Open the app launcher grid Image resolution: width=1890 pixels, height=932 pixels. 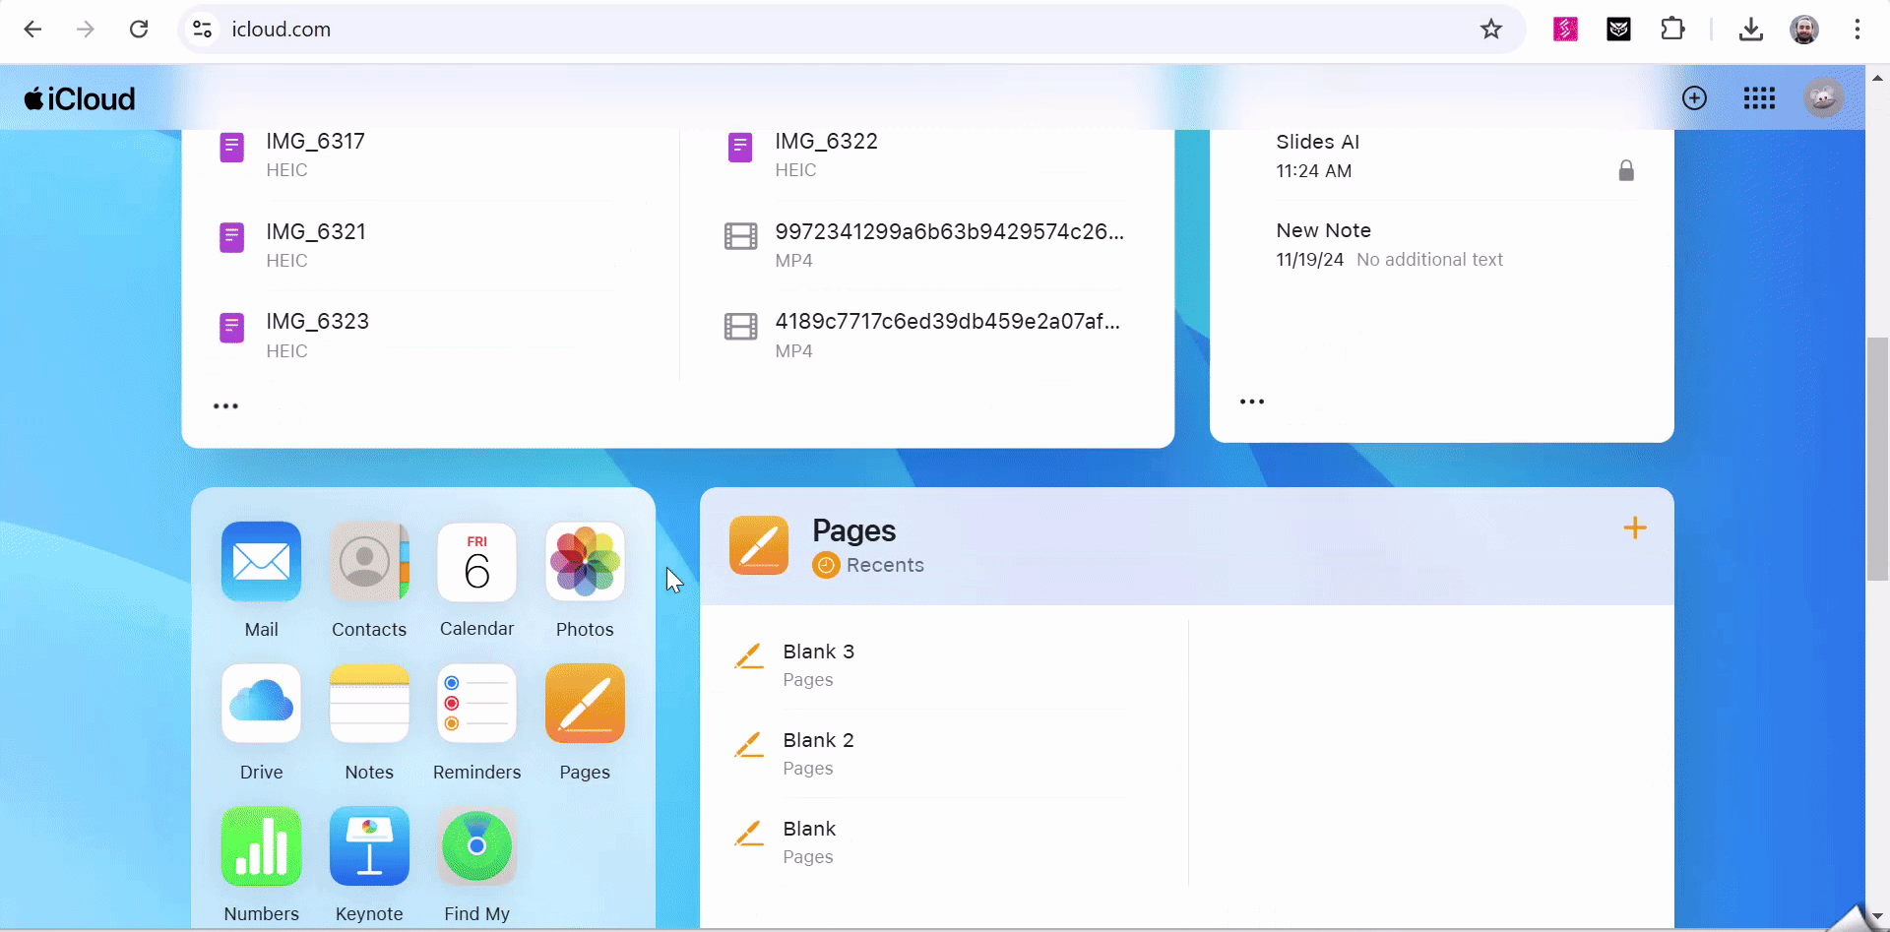coord(1758,98)
